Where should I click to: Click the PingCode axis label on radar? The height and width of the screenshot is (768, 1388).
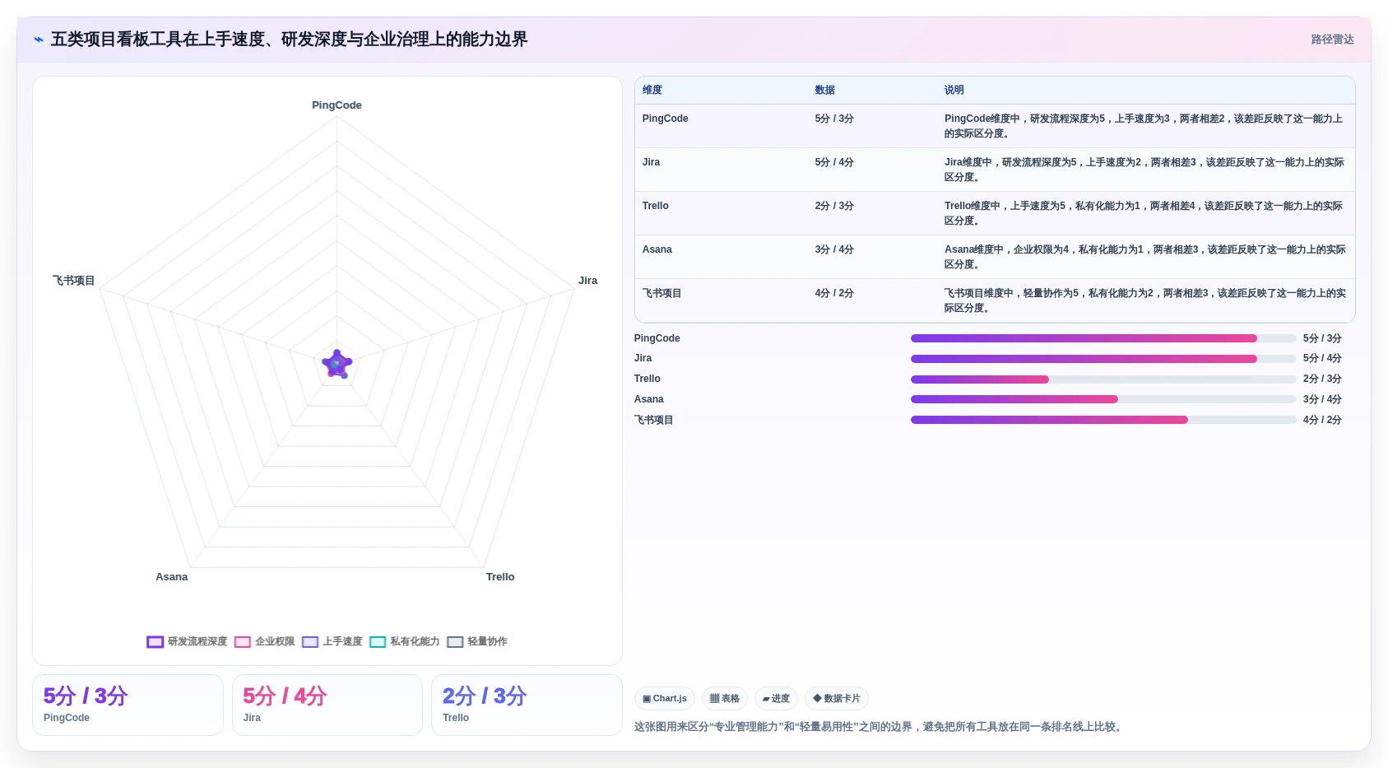(337, 105)
